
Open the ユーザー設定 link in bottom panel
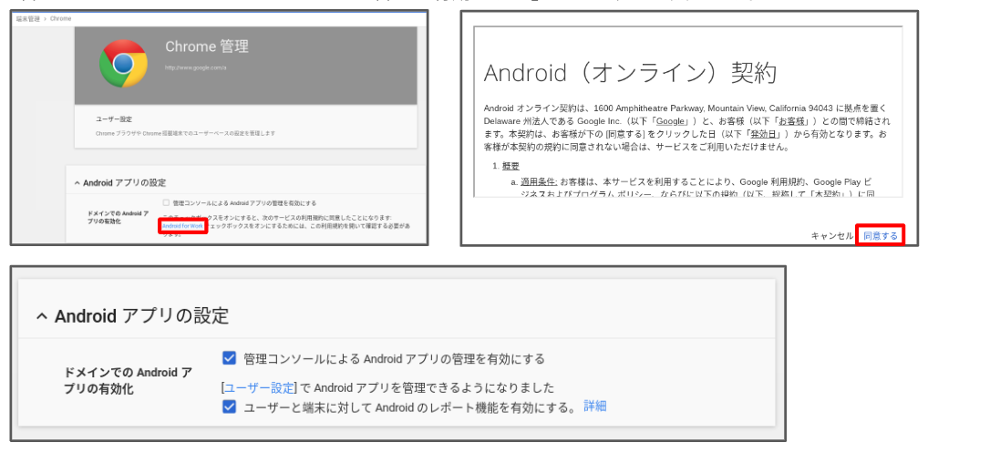point(259,387)
